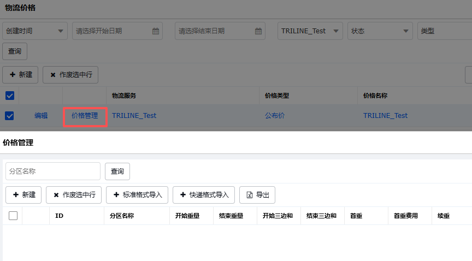Click the 导出 export button

pyautogui.click(x=257, y=195)
